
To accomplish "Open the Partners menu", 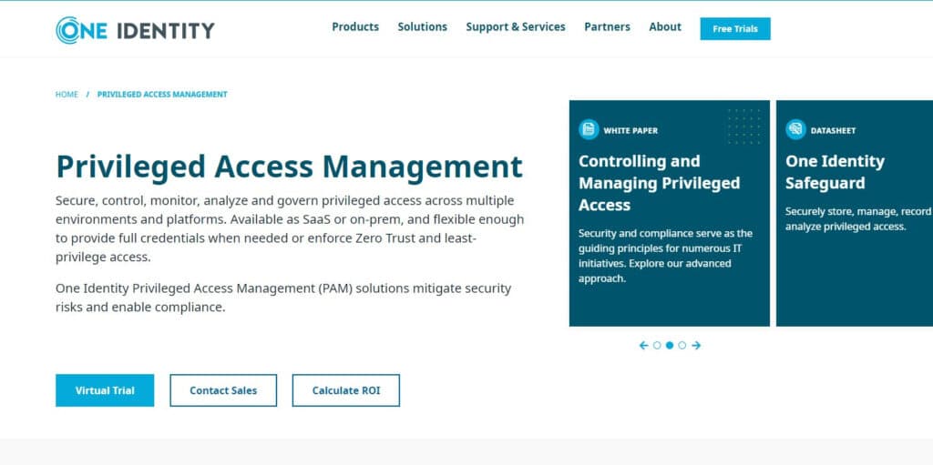I will (x=607, y=26).
